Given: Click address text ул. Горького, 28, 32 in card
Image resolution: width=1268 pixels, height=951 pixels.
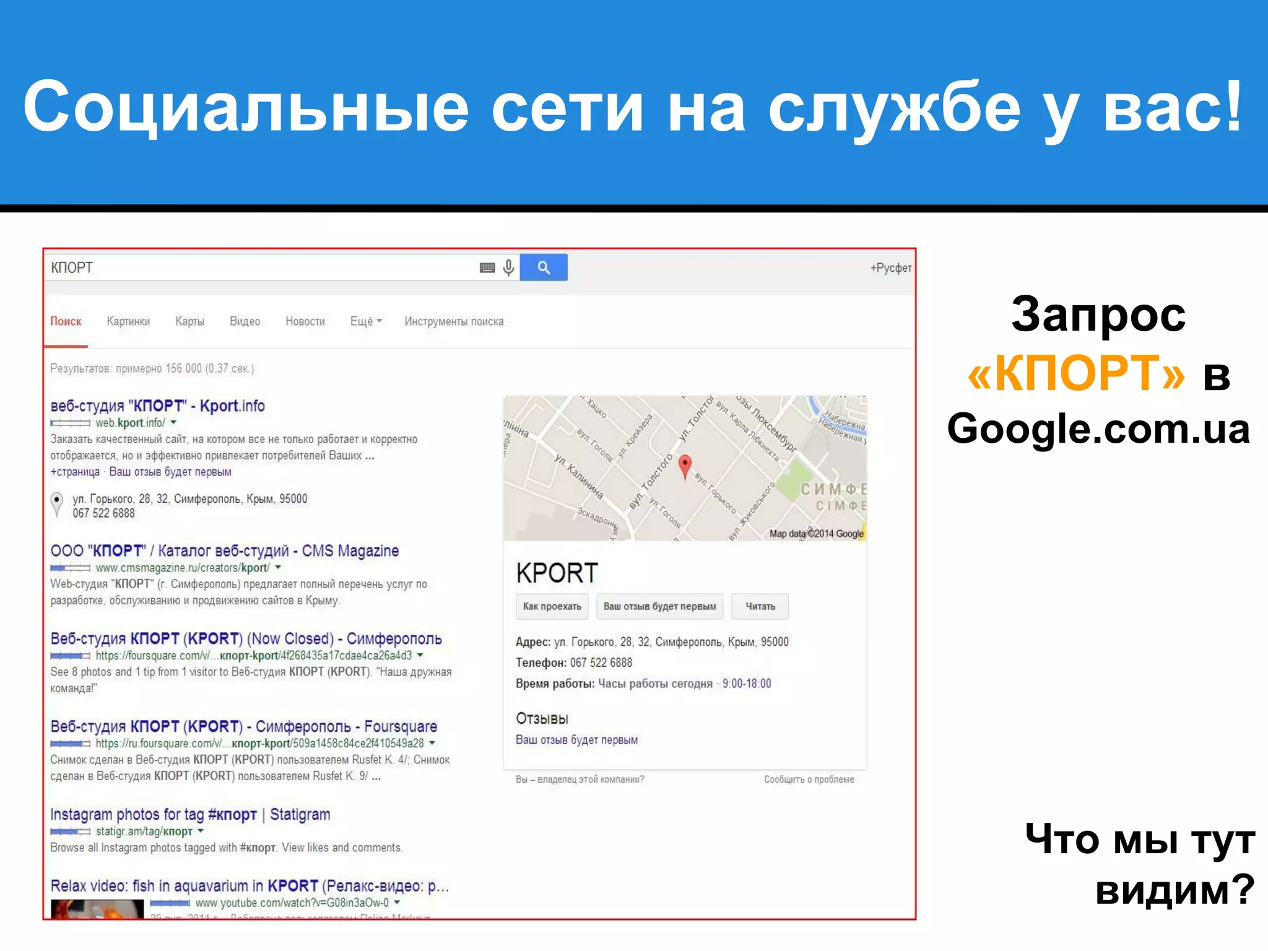Looking at the screenshot, I should (671, 642).
